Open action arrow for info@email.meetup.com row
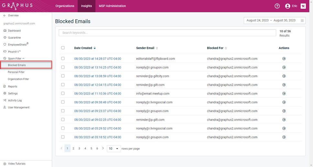Image resolution: width=313 pixels, height=167 pixels. (284, 94)
